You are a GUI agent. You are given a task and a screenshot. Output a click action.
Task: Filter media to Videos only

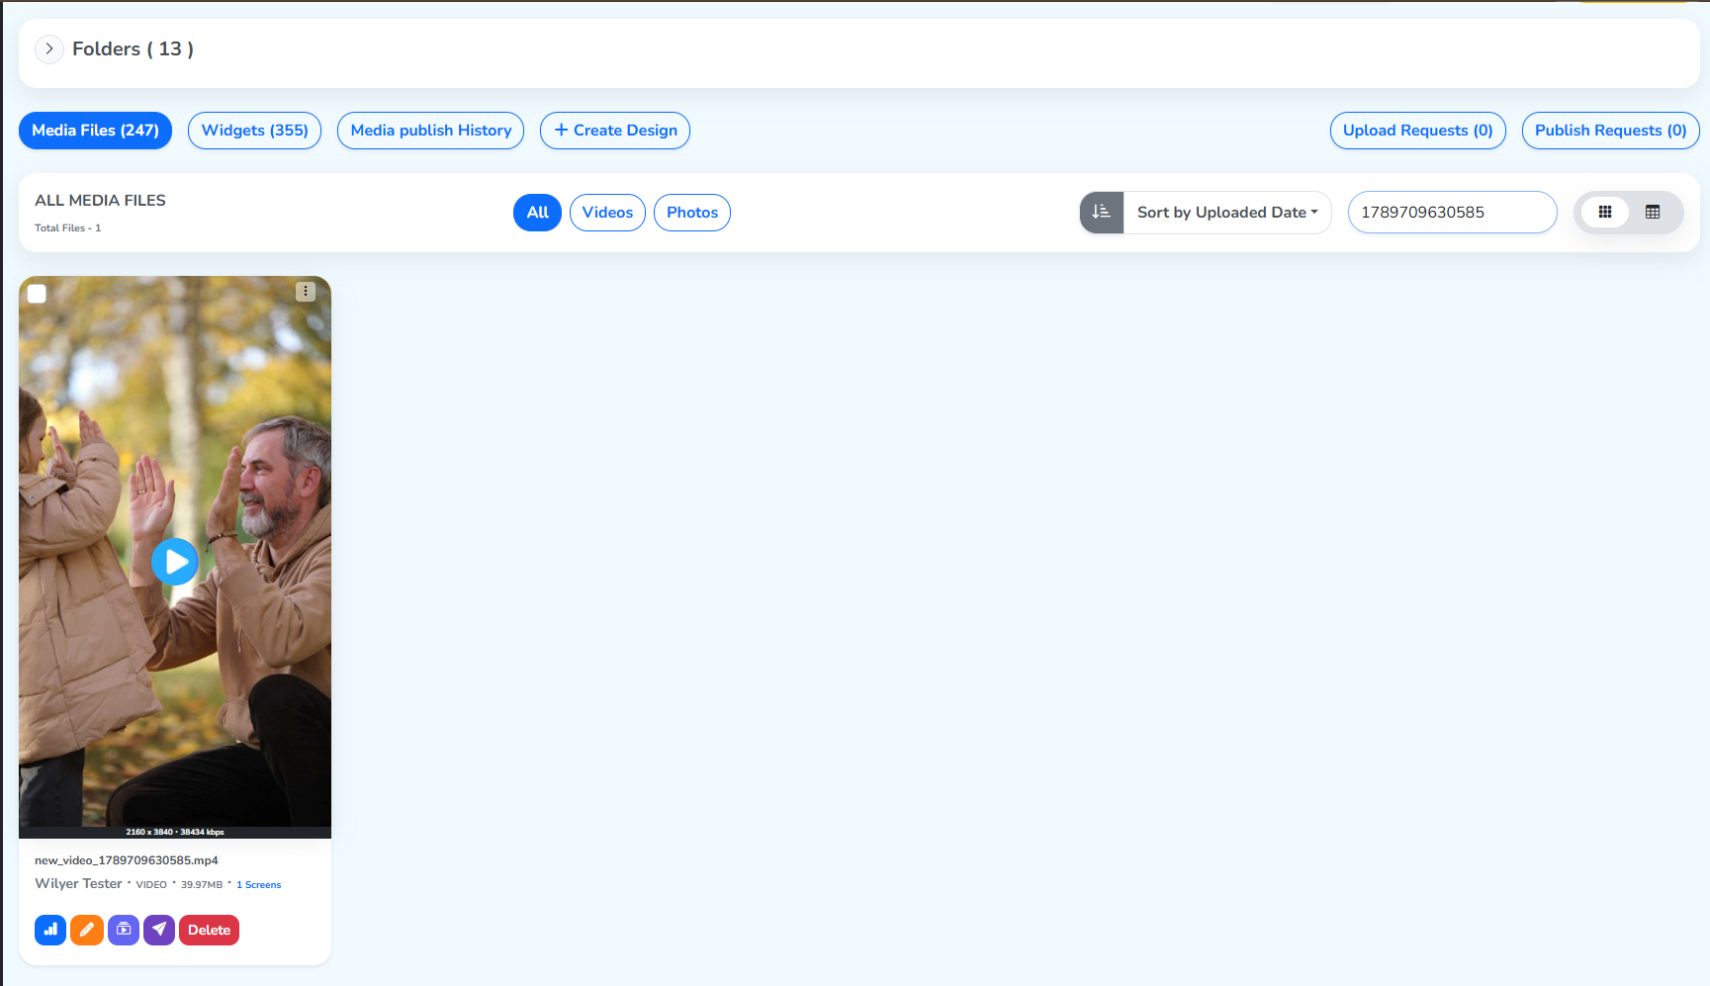[607, 213]
